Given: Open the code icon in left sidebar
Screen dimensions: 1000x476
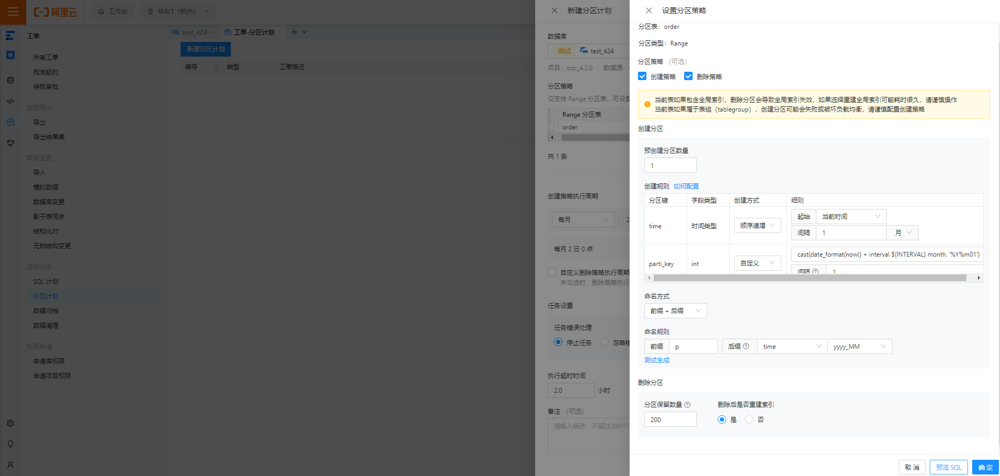Looking at the screenshot, I should coord(10,101).
